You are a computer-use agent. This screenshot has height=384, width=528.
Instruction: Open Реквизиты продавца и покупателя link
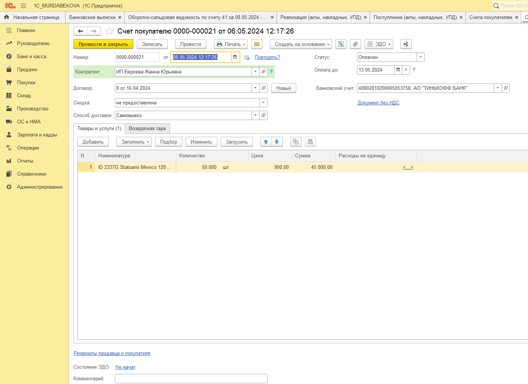(x=112, y=353)
